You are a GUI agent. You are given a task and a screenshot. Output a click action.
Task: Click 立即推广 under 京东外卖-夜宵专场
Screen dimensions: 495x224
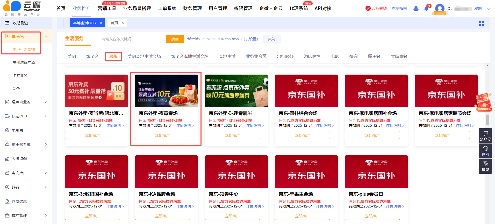pyautogui.click(x=162, y=135)
